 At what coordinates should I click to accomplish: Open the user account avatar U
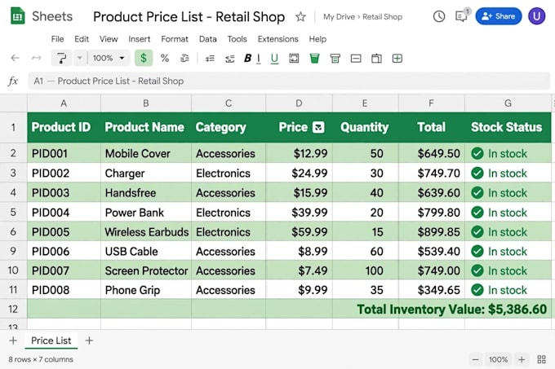[x=536, y=16]
